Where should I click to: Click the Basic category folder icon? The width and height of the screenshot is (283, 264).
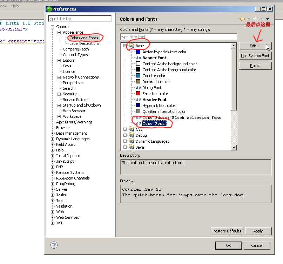[132, 46]
